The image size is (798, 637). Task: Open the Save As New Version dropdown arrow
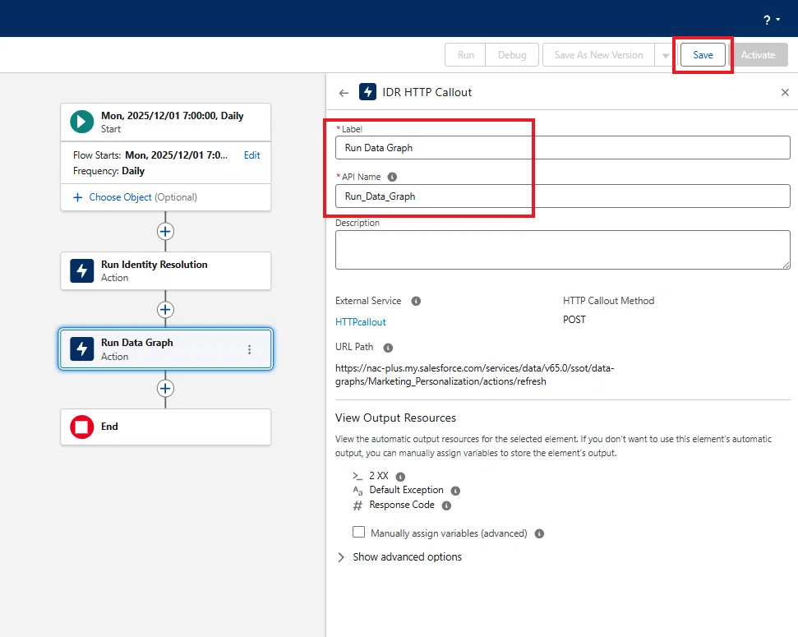pyautogui.click(x=665, y=55)
